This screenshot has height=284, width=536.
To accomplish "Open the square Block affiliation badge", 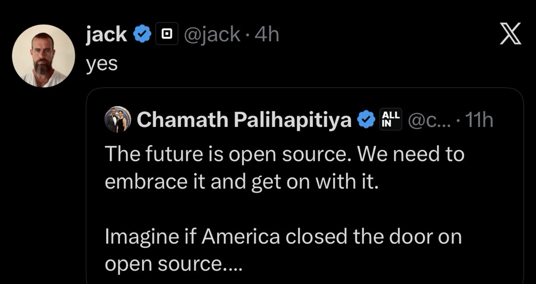I will coord(167,34).
